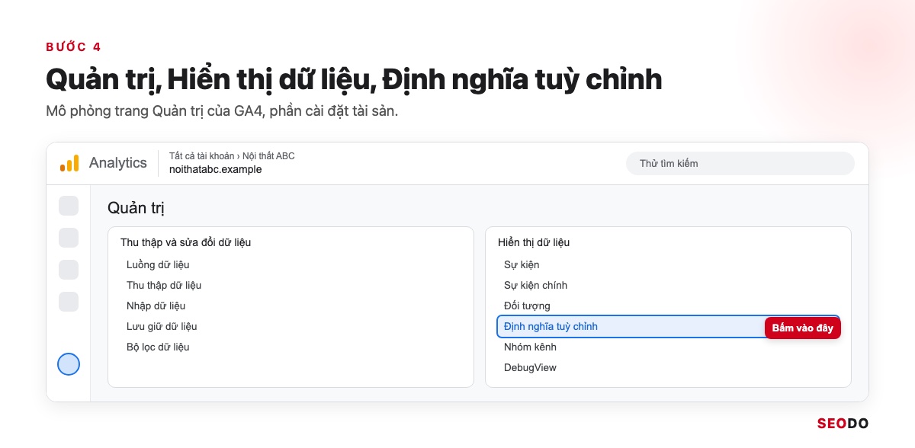Open "Lưu giữ dữ liệu" settings

click(x=162, y=326)
